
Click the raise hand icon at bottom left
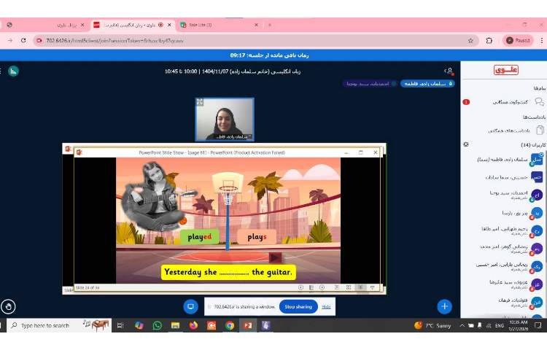click(8, 306)
